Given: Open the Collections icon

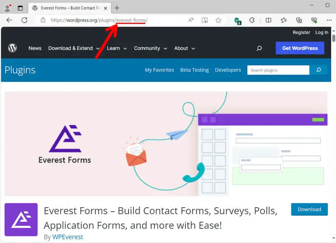Looking at the screenshot, I should (x=299, y=21).
